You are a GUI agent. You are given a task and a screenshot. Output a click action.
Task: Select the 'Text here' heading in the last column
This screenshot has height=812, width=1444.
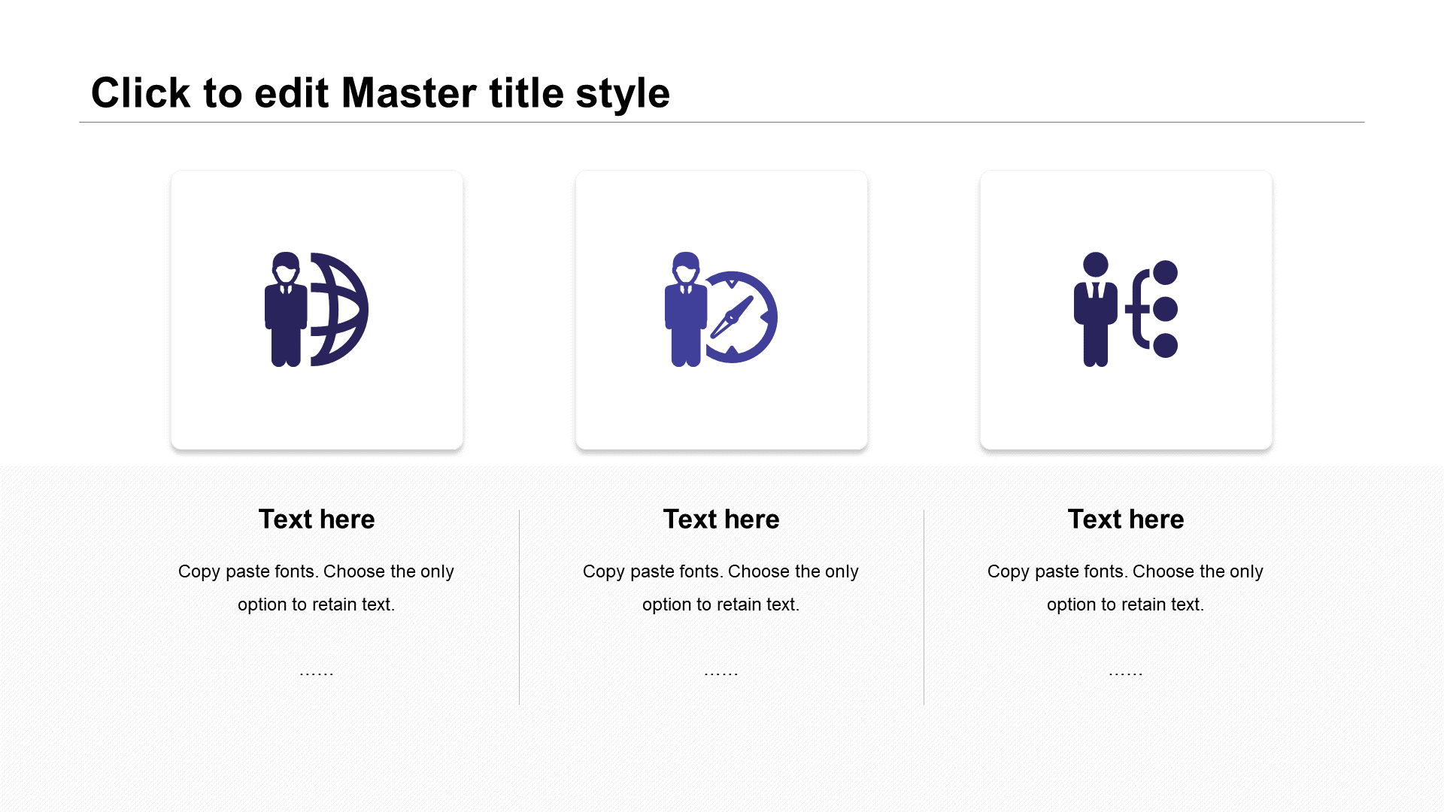(x=1126, y=520)
